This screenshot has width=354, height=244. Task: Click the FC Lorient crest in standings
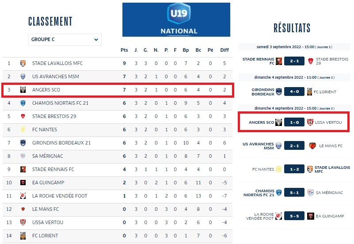(x=23, y=236)
